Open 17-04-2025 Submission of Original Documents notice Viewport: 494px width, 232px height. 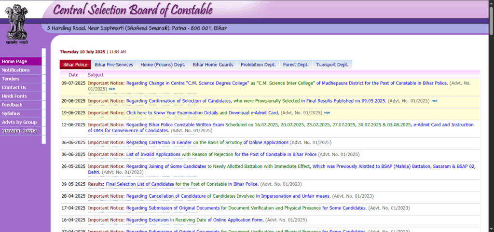point(247,208)
